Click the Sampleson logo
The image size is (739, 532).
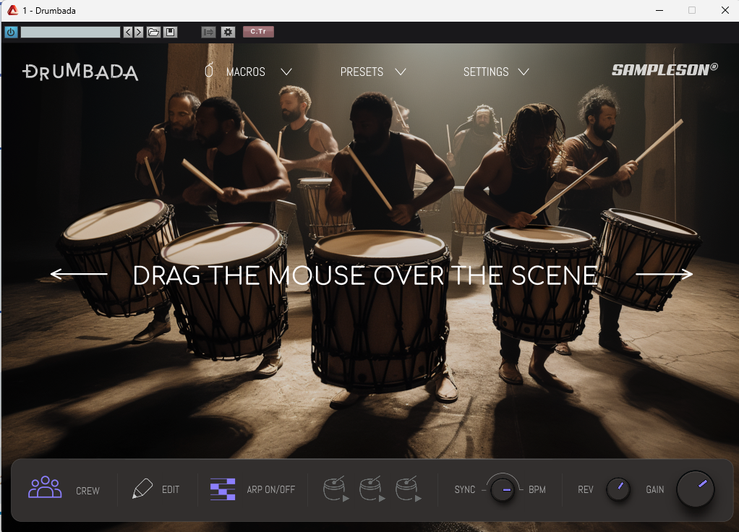click(665, 69)
